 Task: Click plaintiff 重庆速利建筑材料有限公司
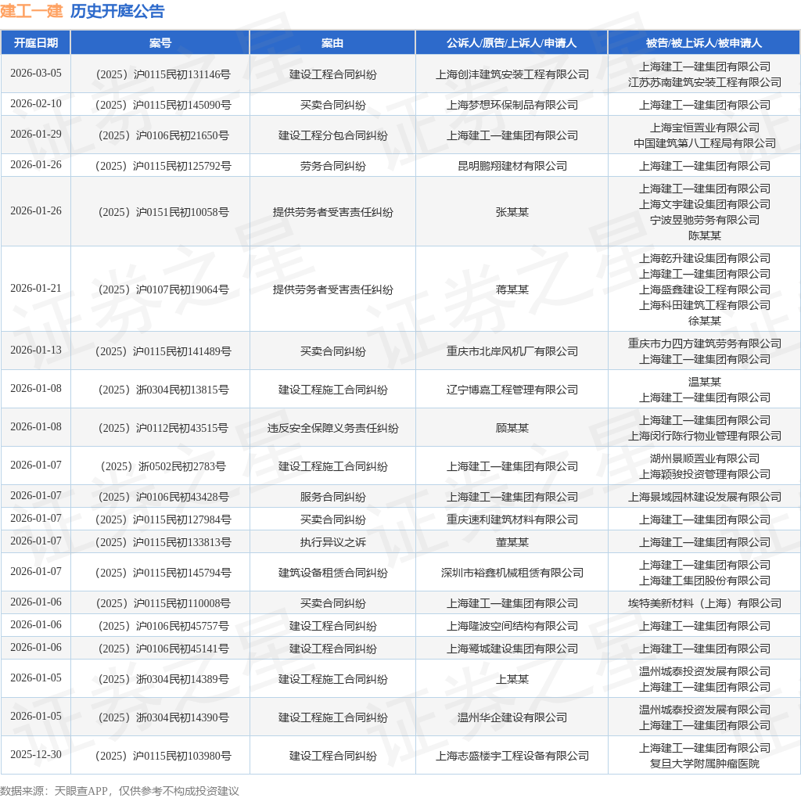[512, 520]
